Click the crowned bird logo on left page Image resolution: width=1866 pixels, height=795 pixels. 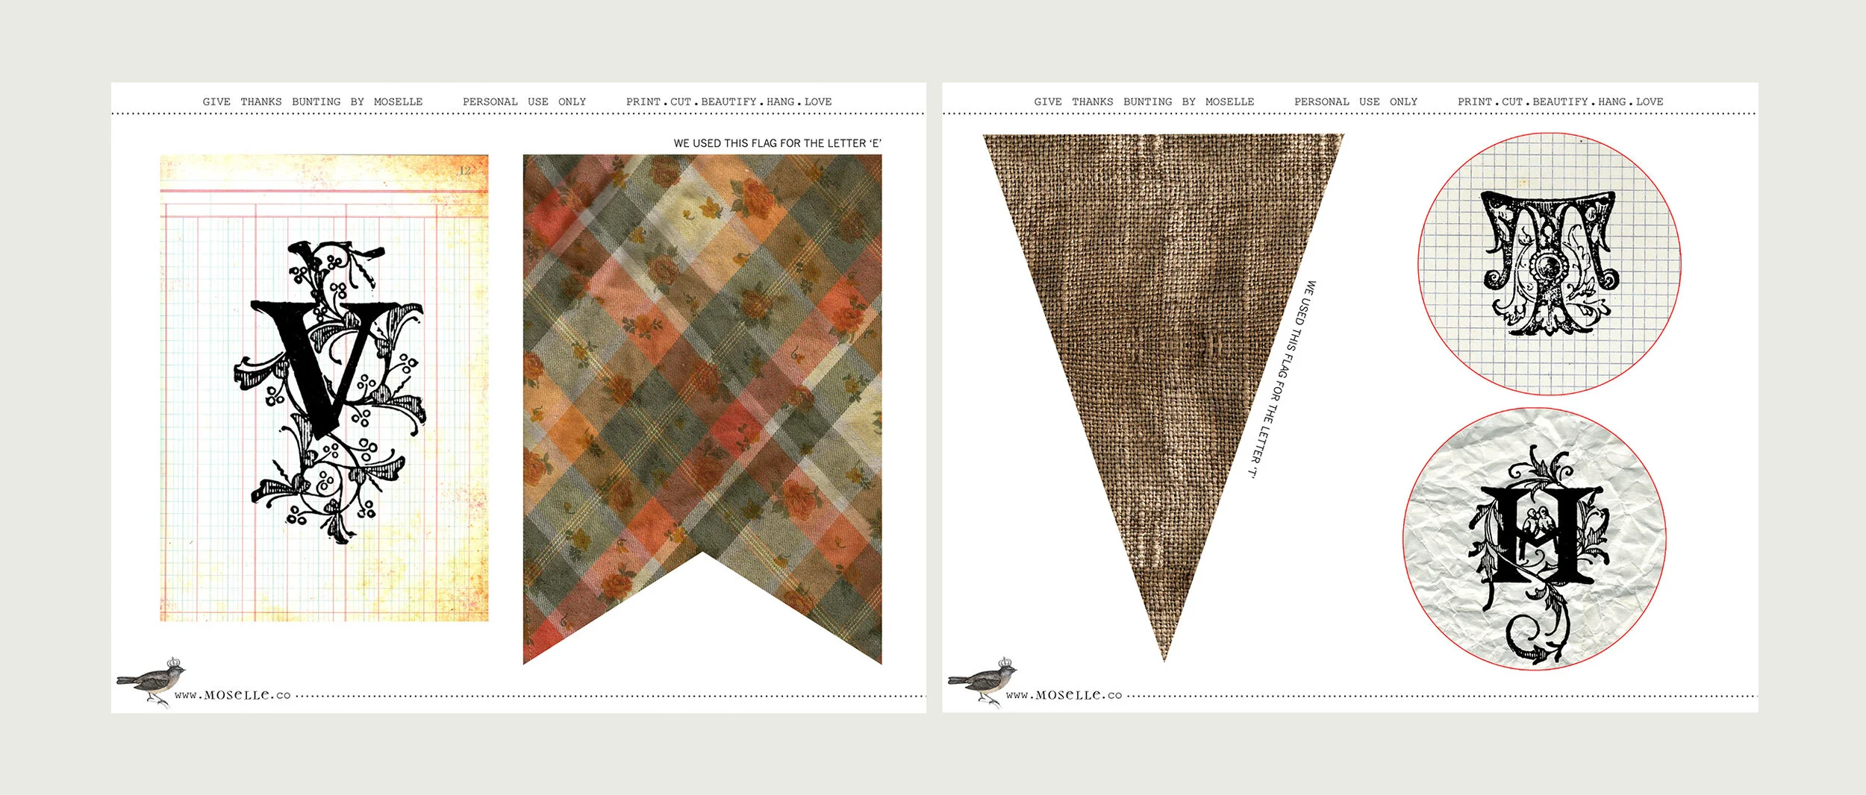[152, 681]
